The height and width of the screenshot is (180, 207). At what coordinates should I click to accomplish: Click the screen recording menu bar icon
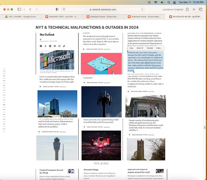coord(149,2)
